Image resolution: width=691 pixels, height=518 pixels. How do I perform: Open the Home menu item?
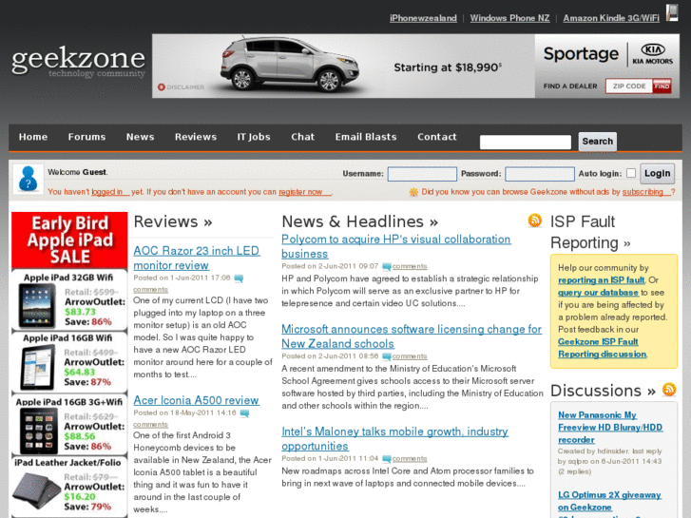[x=33, y=137]
